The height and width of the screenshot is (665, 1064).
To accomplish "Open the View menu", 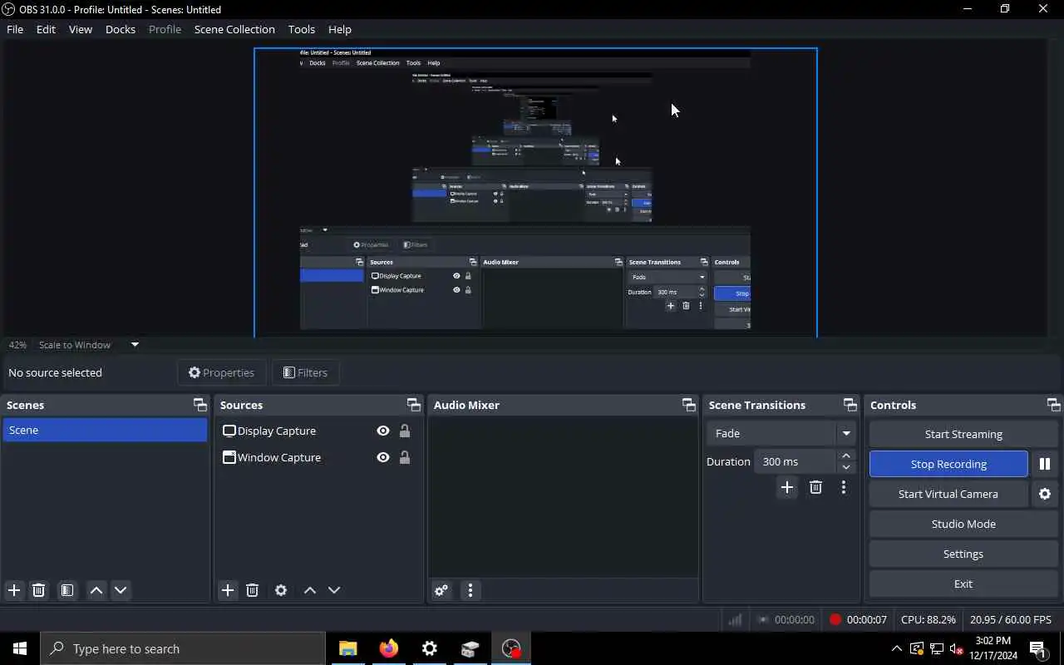I will pyautogui.click(x=81, y=29).
